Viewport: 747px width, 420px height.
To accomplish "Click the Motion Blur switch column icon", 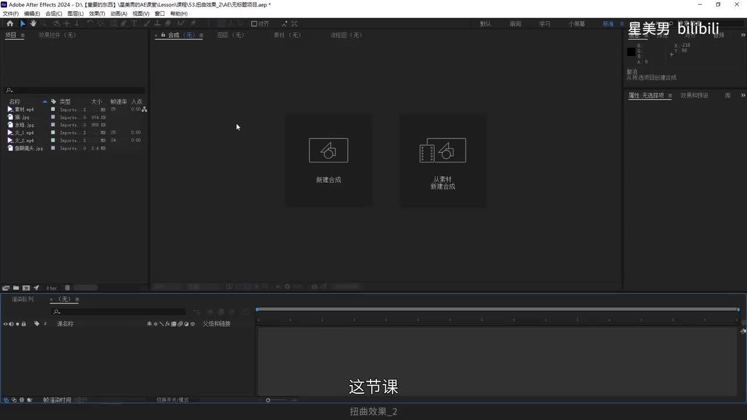I will click(x=180, y=324).
